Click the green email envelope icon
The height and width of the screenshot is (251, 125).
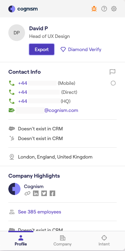point(12,110)
